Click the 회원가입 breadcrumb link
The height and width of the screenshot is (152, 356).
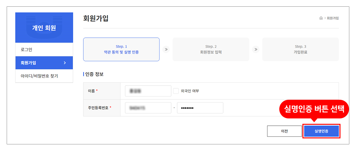pos(333,18)
